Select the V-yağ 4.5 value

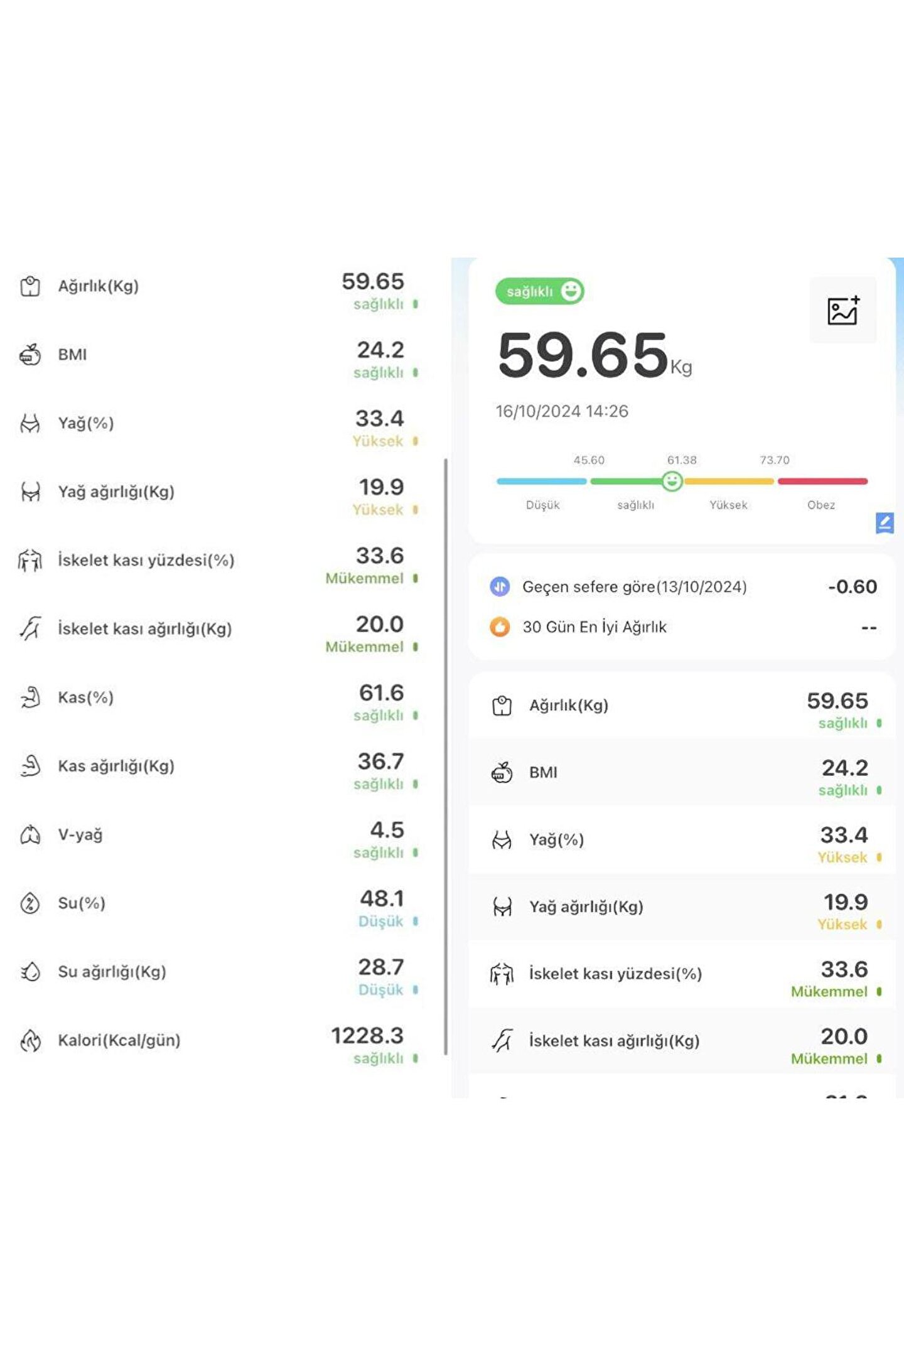(387, 830)
